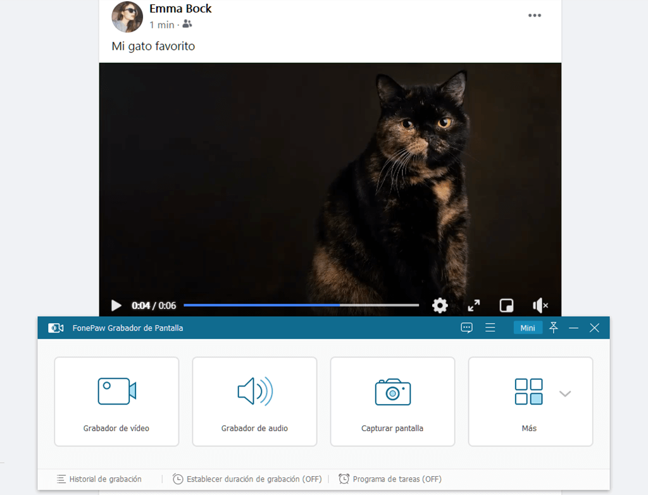Image resolution: width=648 pixels, height=495 pixels.
Task: Seek on the video progress bar
Action: click(x=301, y=305)
